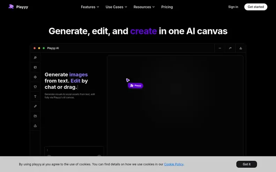The width and height of the screenshot is (276, 172).
Task: Go to the Pricing page
Action: click(167, 7)
